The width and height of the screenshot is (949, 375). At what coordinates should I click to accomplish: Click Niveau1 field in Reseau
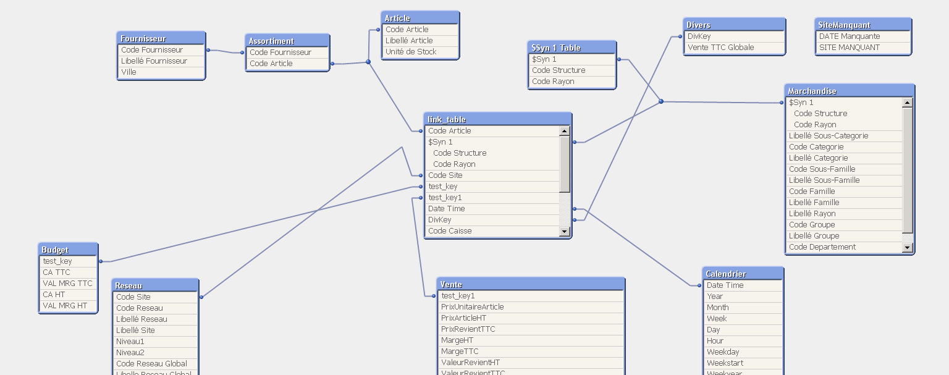coord(155,342)
